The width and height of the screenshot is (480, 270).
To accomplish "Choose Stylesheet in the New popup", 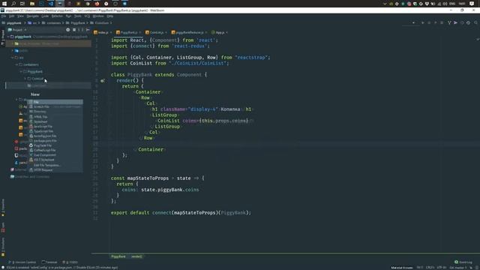I will (x=55, y=121).
